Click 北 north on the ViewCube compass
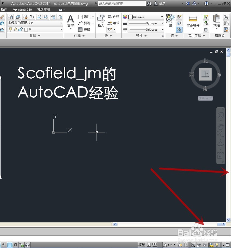Screen dimensions: 231x248 point(205,60)
